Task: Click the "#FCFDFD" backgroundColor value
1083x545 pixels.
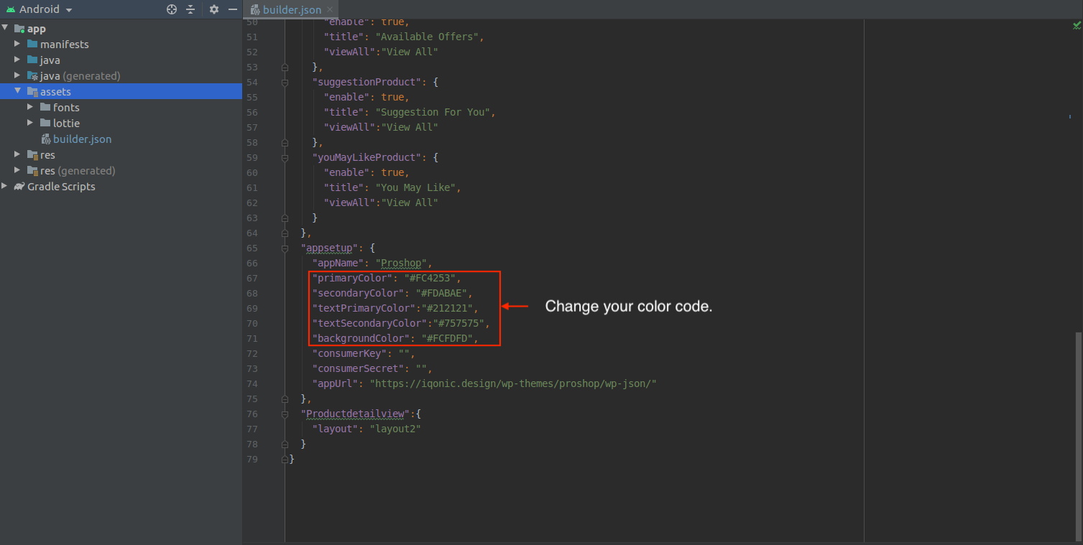Action: [448, 338]
